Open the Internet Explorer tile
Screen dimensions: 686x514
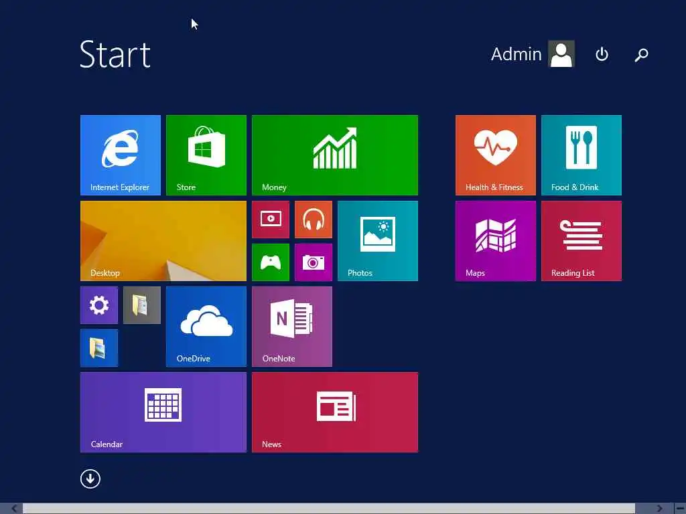click(121, 155)
